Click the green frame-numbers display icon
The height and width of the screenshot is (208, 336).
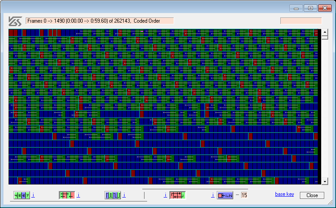pos(22,195)
